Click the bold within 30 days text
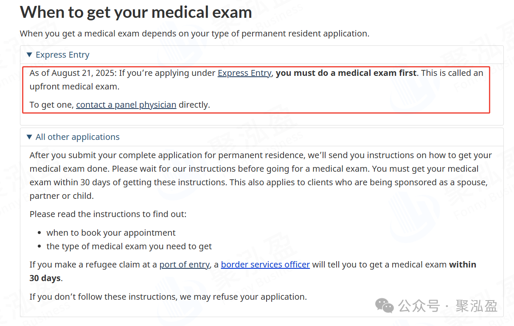This screenshot has height=326, width=514. pyautogui.click(x=462, y=265)
